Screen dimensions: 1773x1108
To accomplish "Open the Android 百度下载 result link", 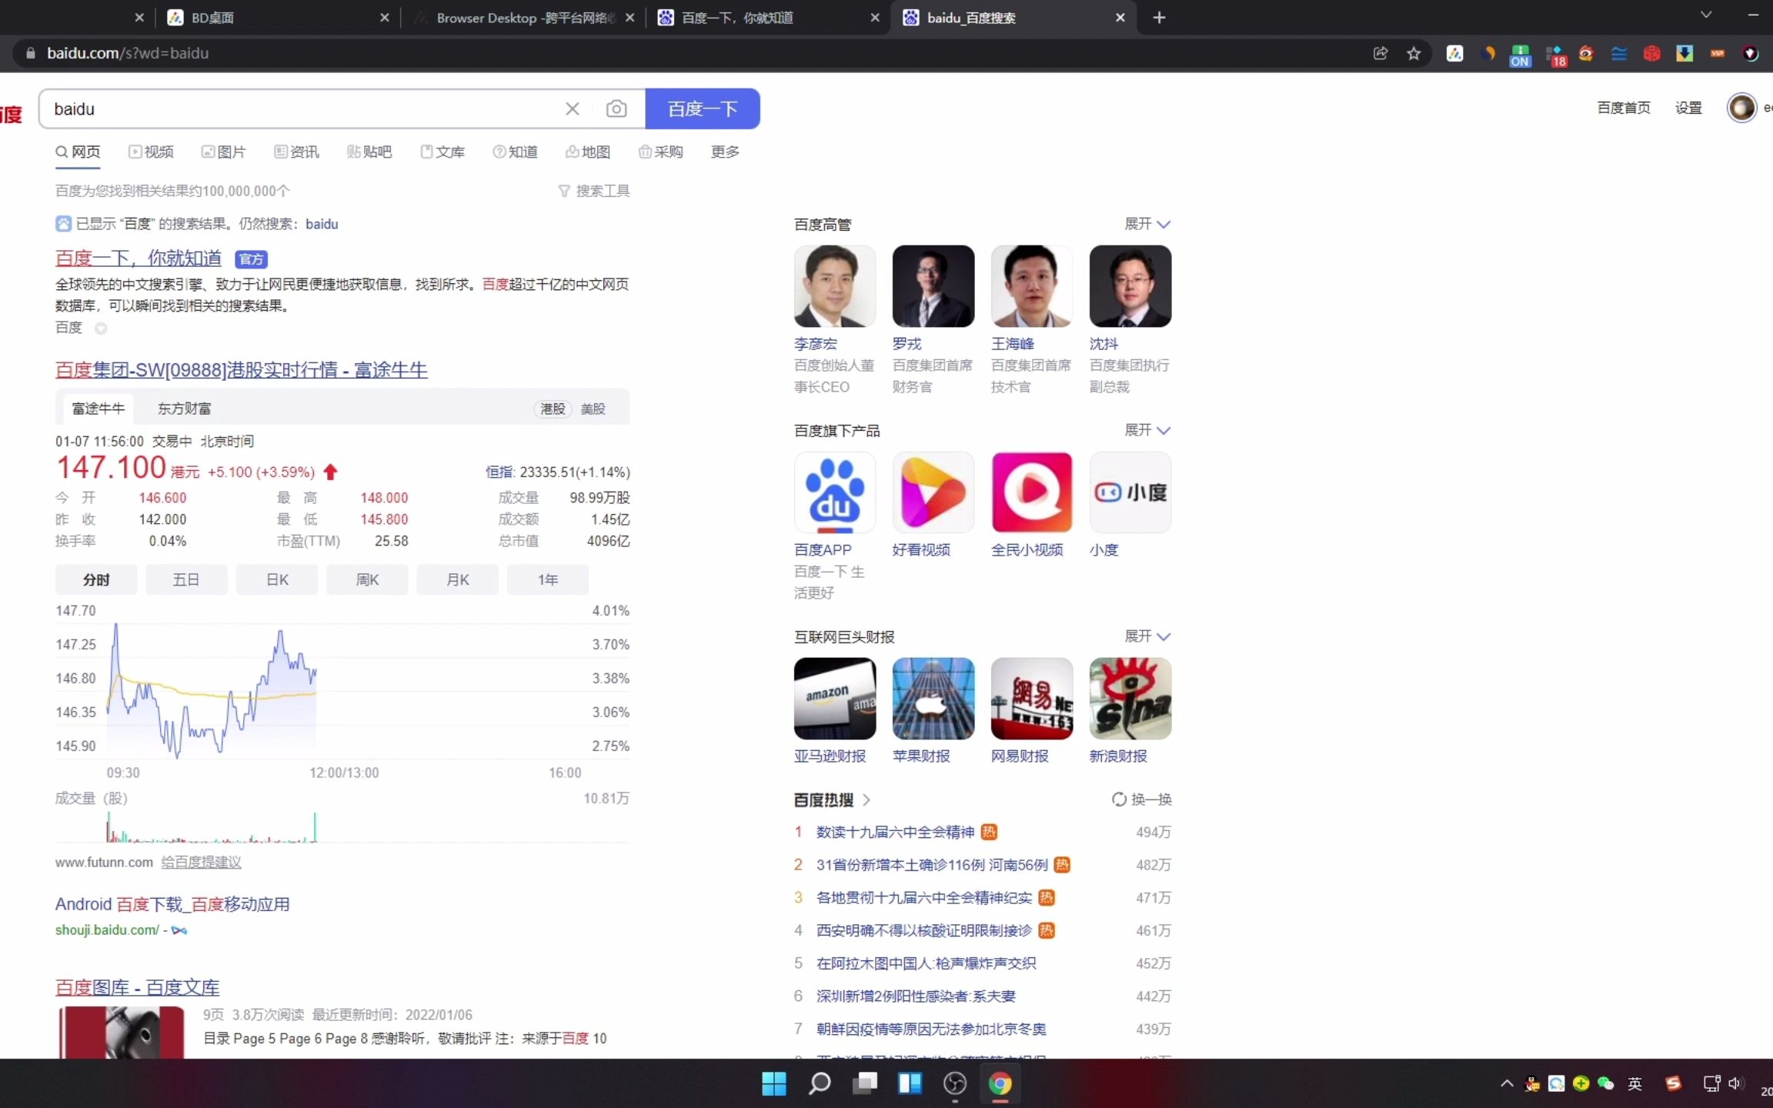I will [172, 904].
